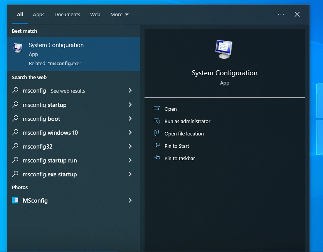This screenshot has width=323, height=252.
Task: Switch to the Apps tab
Action: [39, 15]
